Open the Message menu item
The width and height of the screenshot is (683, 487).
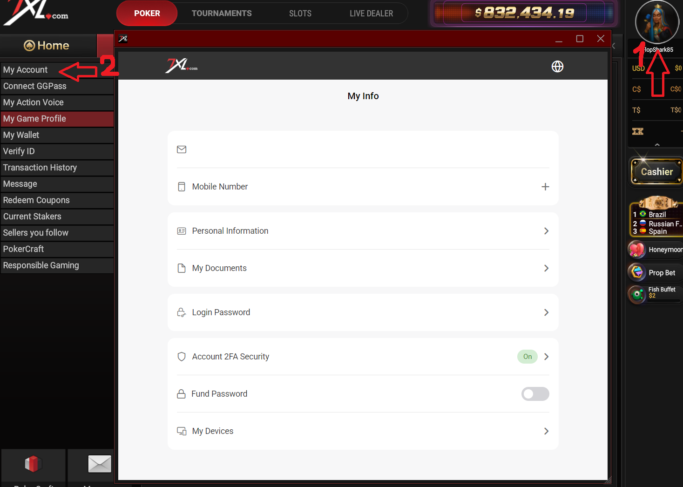[57, 184]
